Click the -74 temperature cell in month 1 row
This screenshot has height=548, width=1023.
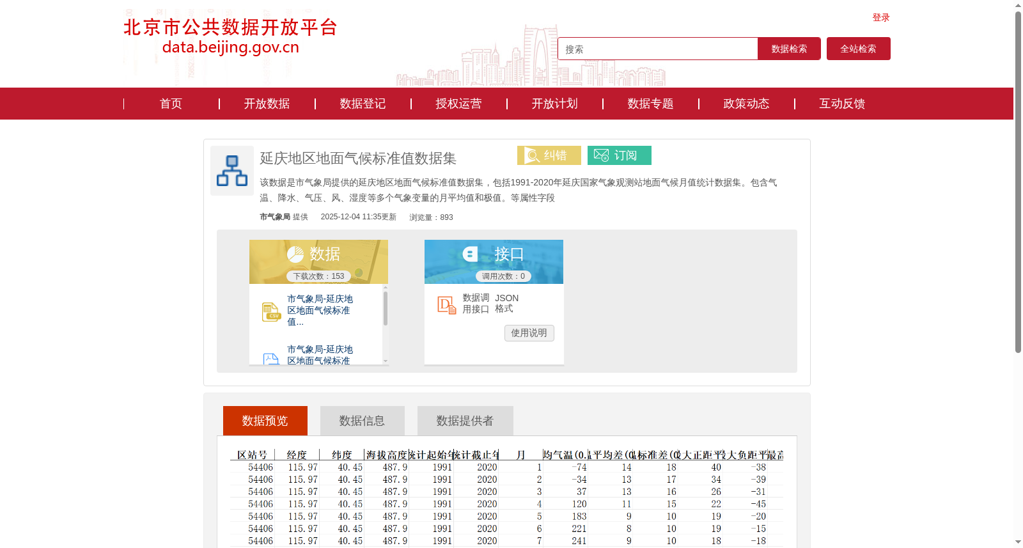(x=579, y=467)
